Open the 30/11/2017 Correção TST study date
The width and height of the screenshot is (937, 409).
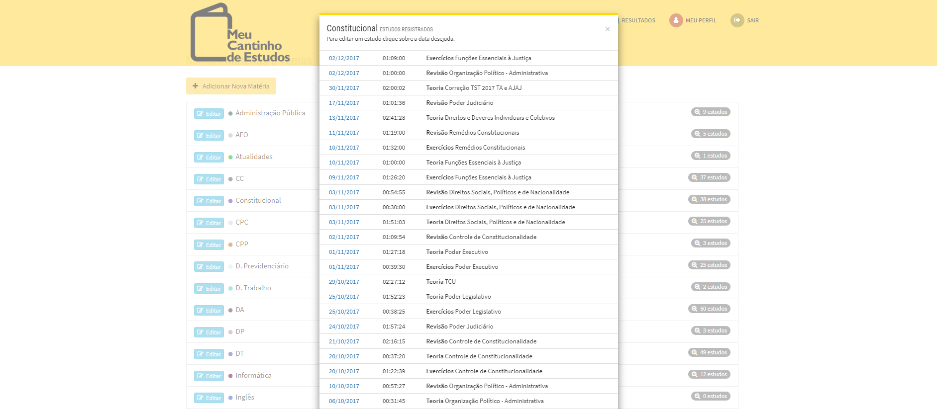coord(344,88)
